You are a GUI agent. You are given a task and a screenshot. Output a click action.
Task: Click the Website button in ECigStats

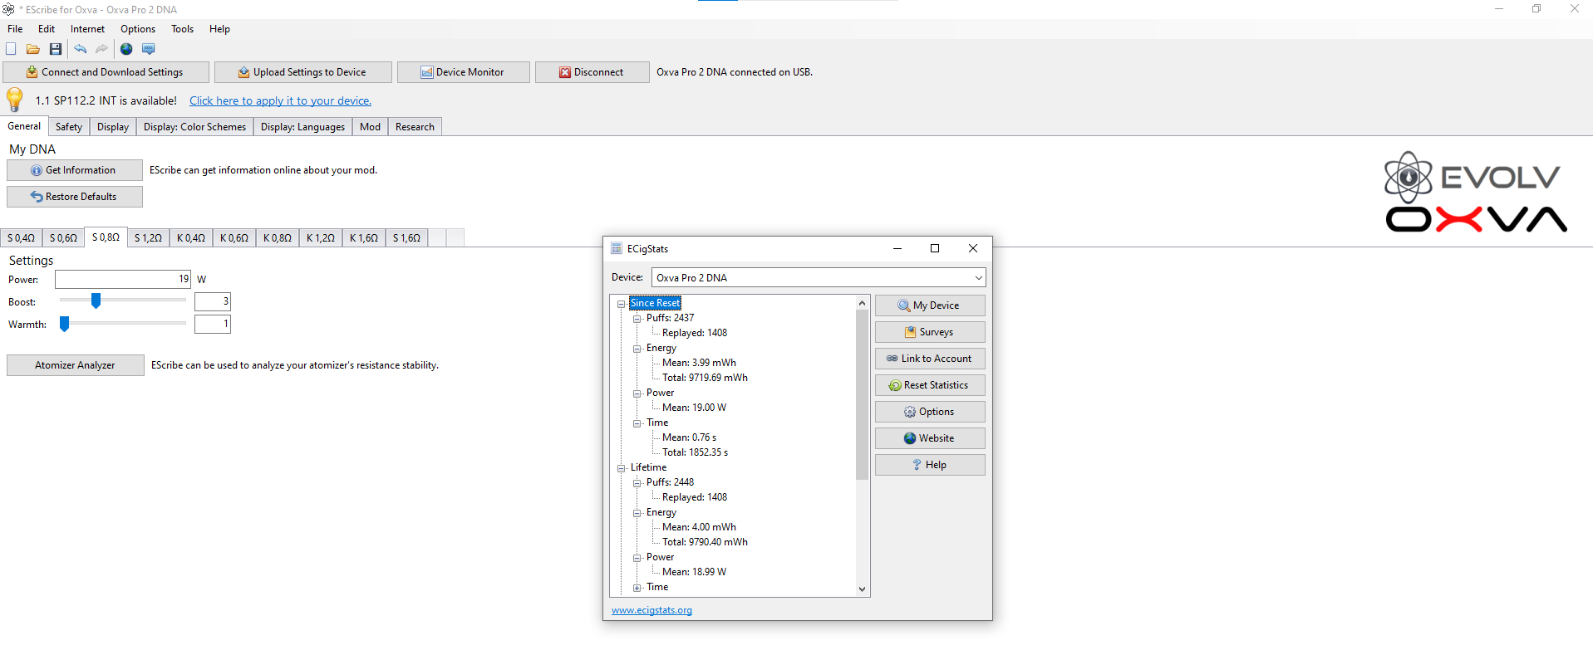930,438
